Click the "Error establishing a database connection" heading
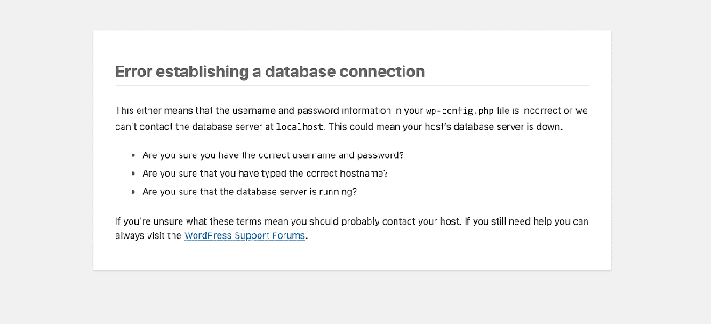 click(270, 72)
